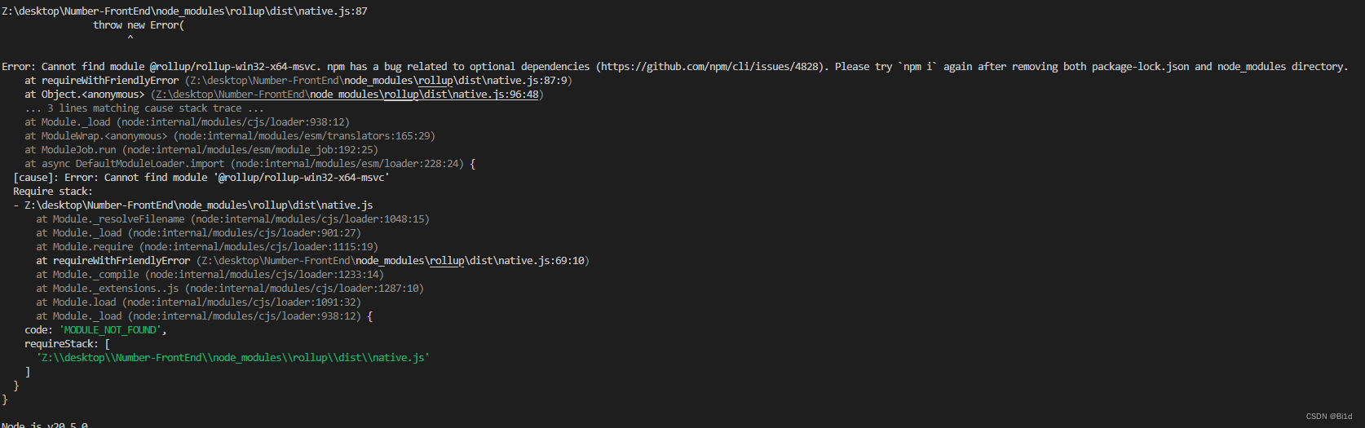Image resolution: width=1365 pixels, height=428 pixels.
Task: Click the Module._extensions..js stack line
Action: (x=230, y=289)
